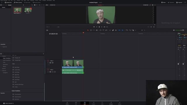Screen dimensions: 187x105
Task: Open the flag color dropdown arrow
Action: click(120, 30)
